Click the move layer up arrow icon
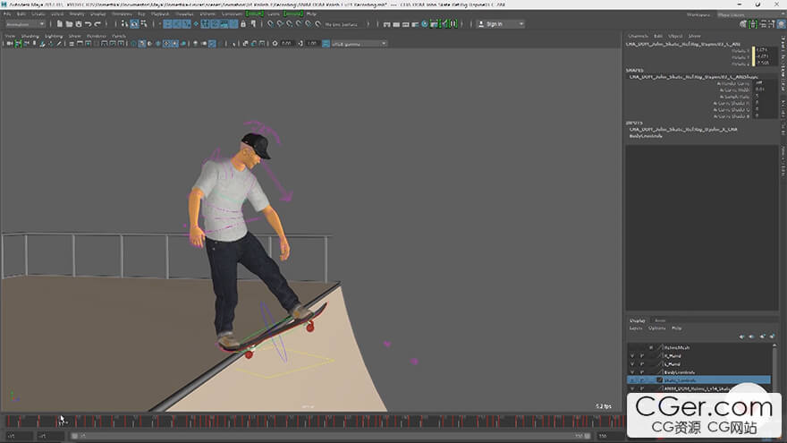The width and height of the screenshot is (787, 443). [742, 337]
